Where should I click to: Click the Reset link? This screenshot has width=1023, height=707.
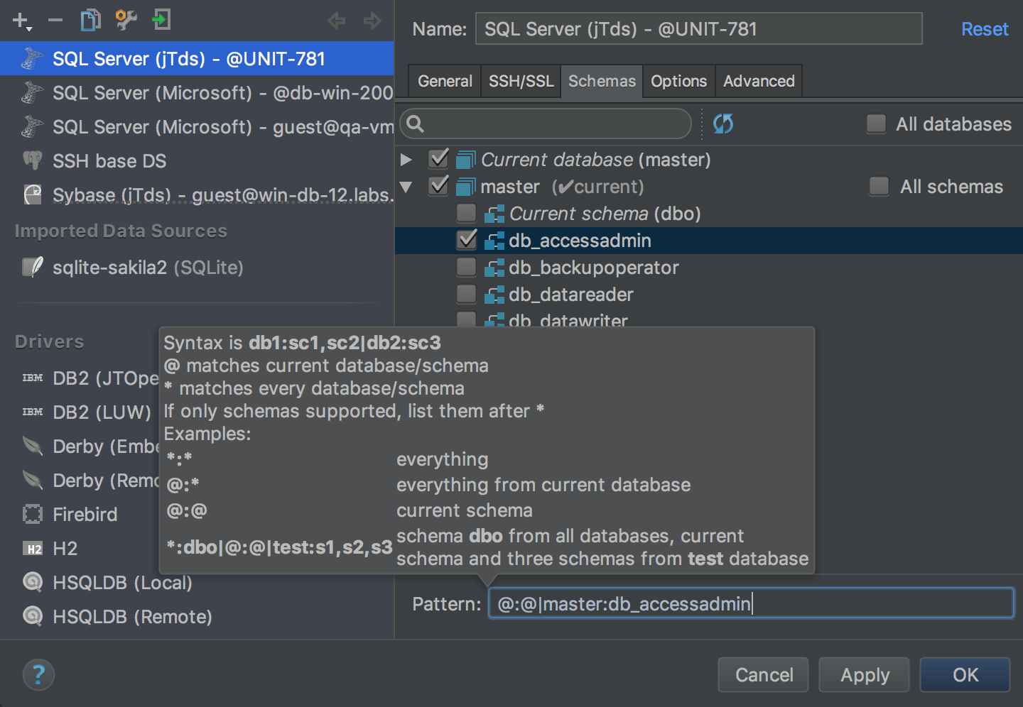coord(985,29)
